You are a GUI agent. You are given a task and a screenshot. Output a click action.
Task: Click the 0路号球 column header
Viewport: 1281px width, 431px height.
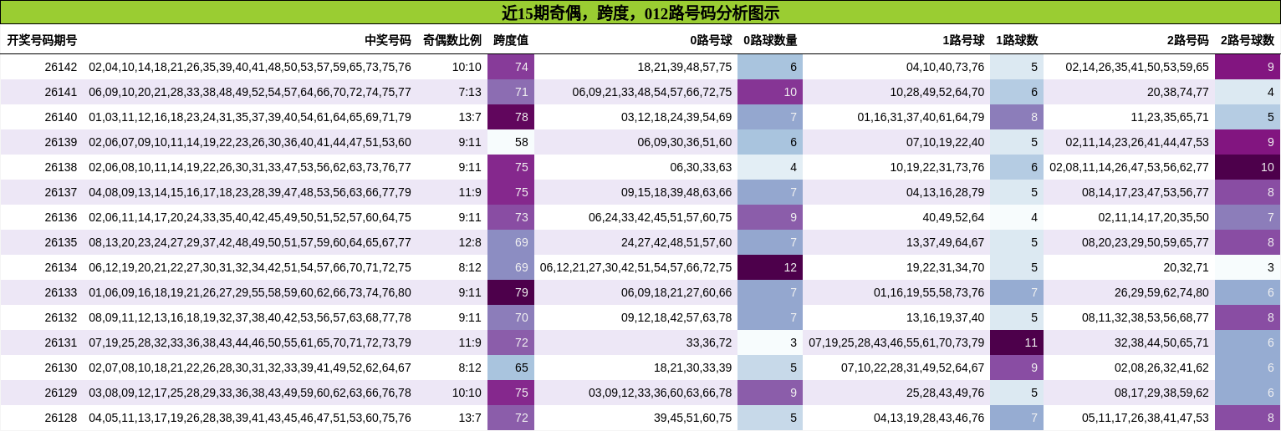[711, 40]
